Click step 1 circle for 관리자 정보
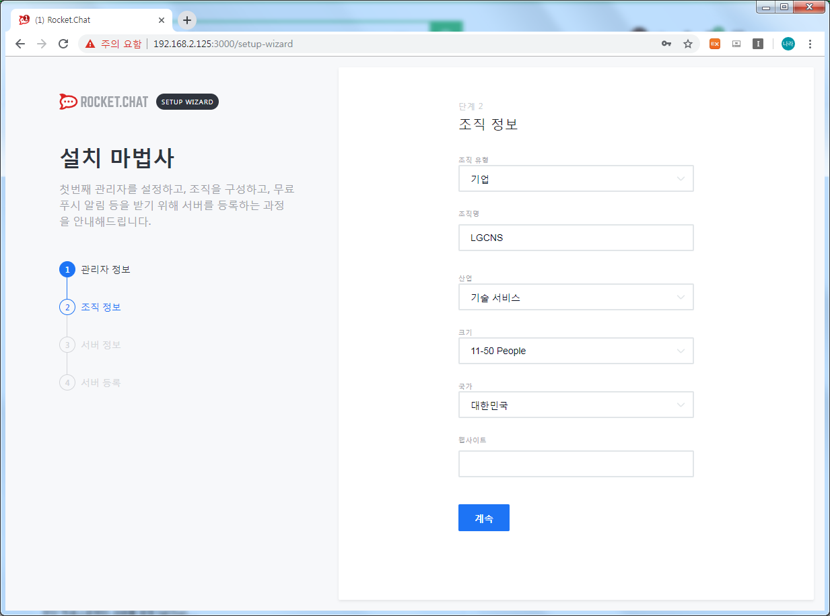 click(x=67, y=269)
